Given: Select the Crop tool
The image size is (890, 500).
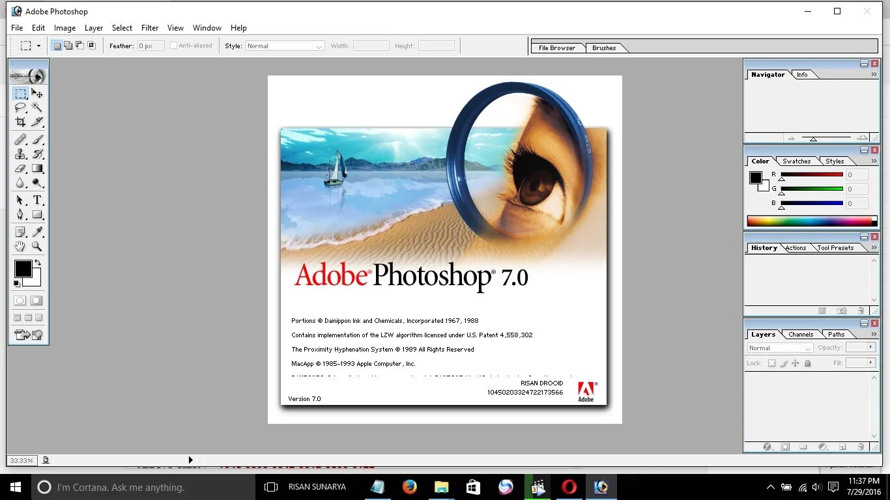Looking at the screenshot, I should [22, 121].
